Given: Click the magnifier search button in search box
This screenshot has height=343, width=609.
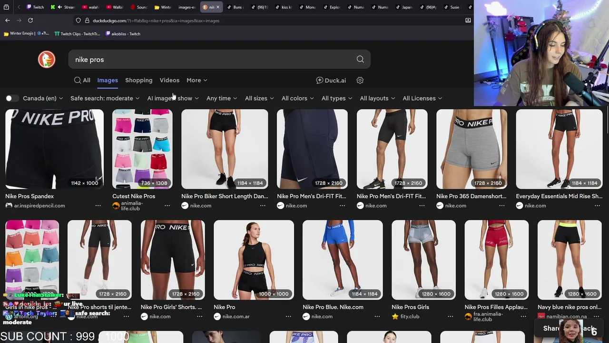Looking at the screenshot, I should [x=360, y=60].
